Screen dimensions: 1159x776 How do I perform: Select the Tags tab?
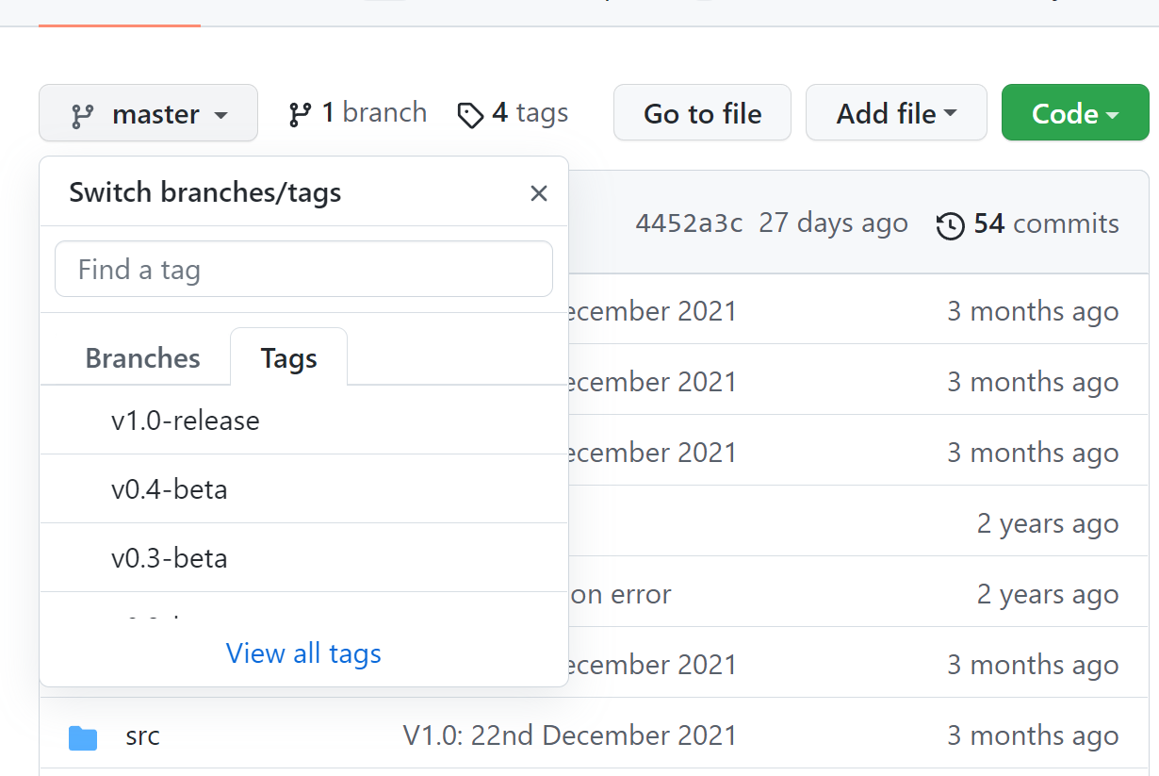(289, 357)
